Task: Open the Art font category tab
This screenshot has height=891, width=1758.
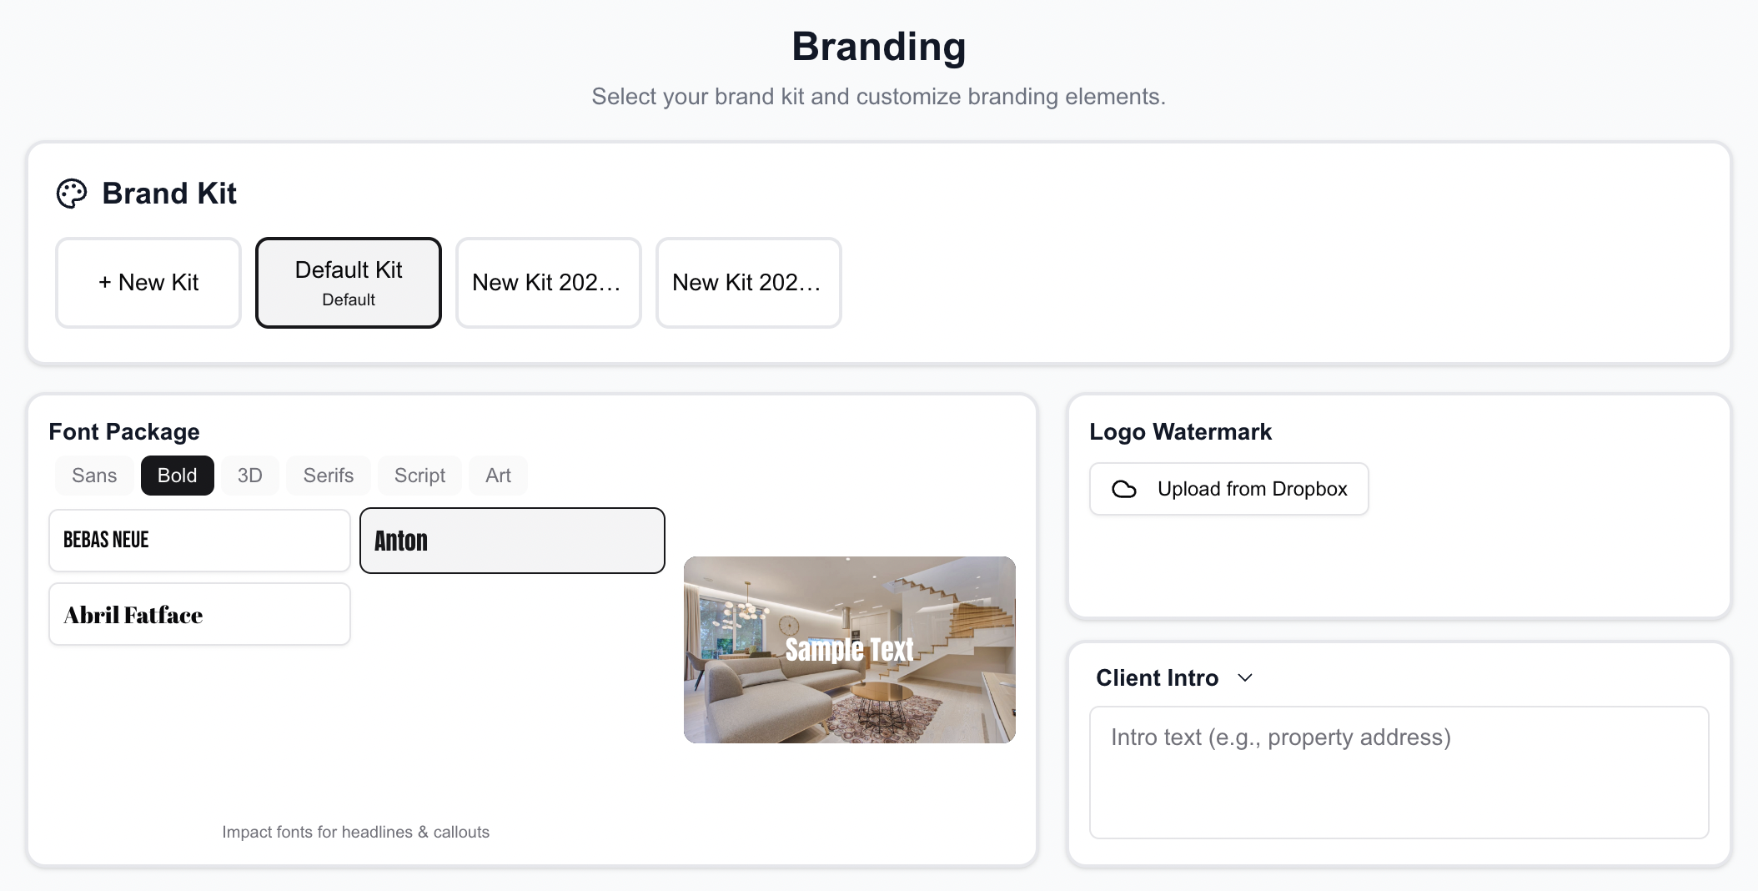Action: click(x=498, y=476)
